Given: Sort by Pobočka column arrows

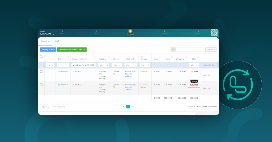Looking at the screenshot, I should [x=109, y=57].
